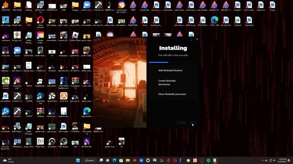Screen dimensions: 293x164
Task: Click the Next button in the installer
Action: [192, 123]
